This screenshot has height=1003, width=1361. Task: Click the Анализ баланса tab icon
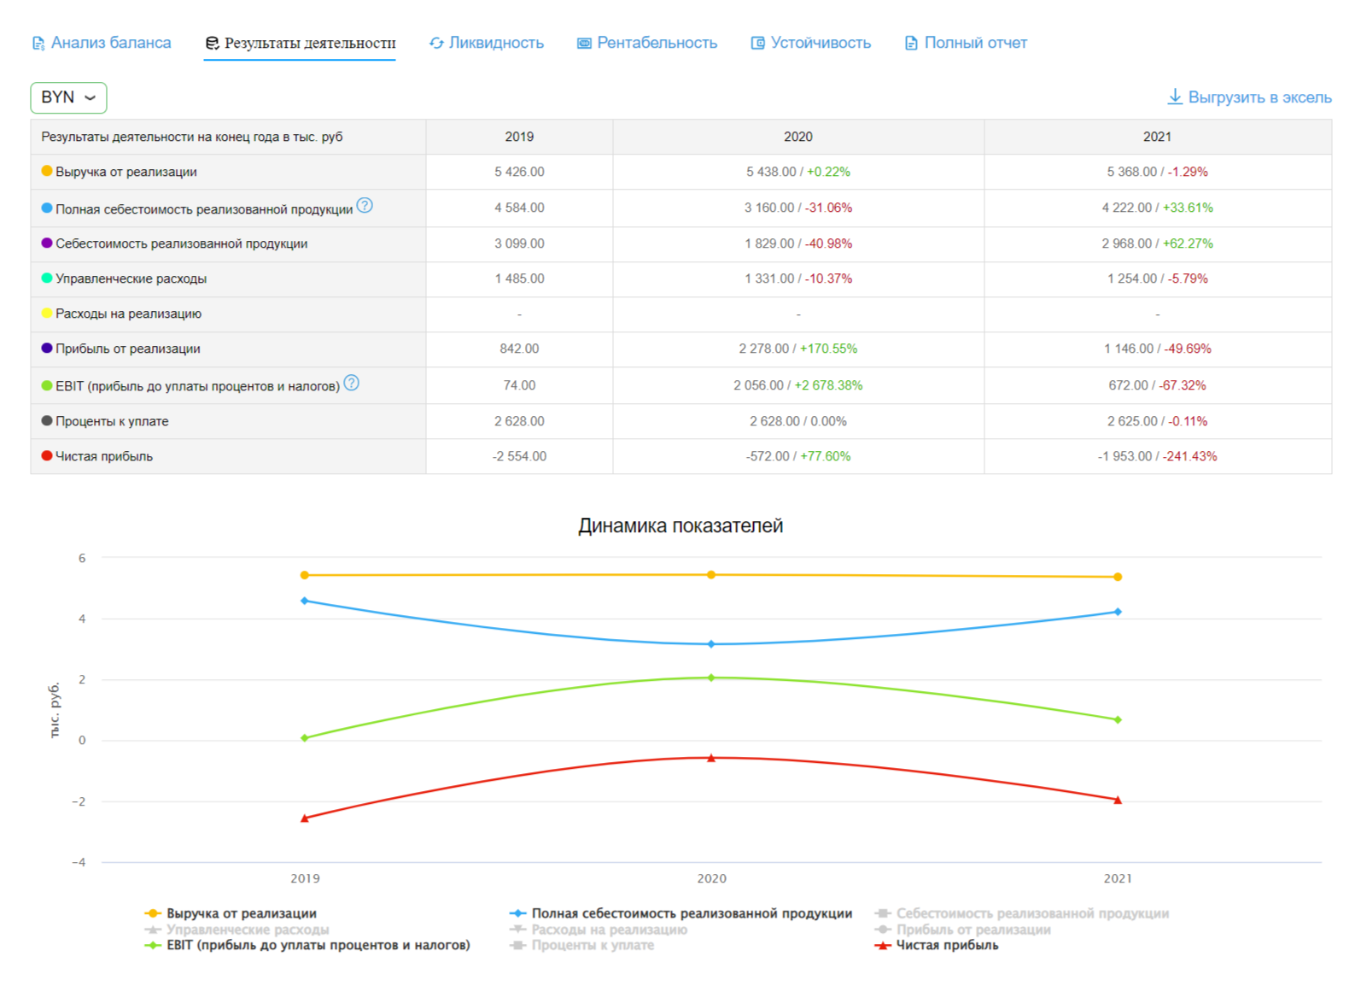pyautogui.click(x=38, y=44)
